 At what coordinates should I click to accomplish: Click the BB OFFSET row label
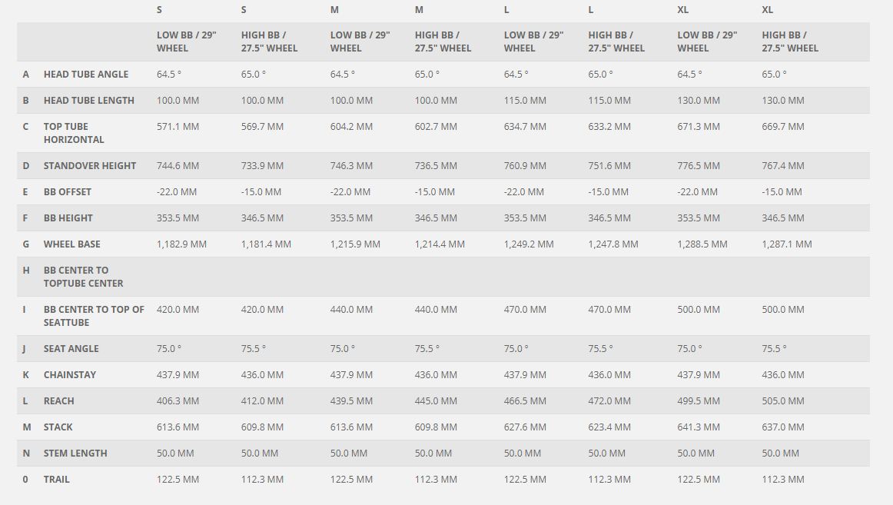click(68, 192)
